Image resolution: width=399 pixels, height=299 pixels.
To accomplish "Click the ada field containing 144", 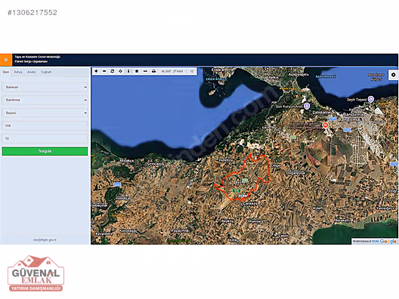I will click(x=45, y=125).
